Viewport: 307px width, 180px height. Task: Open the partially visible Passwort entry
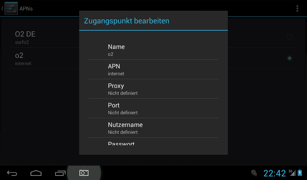coord(153,141)
